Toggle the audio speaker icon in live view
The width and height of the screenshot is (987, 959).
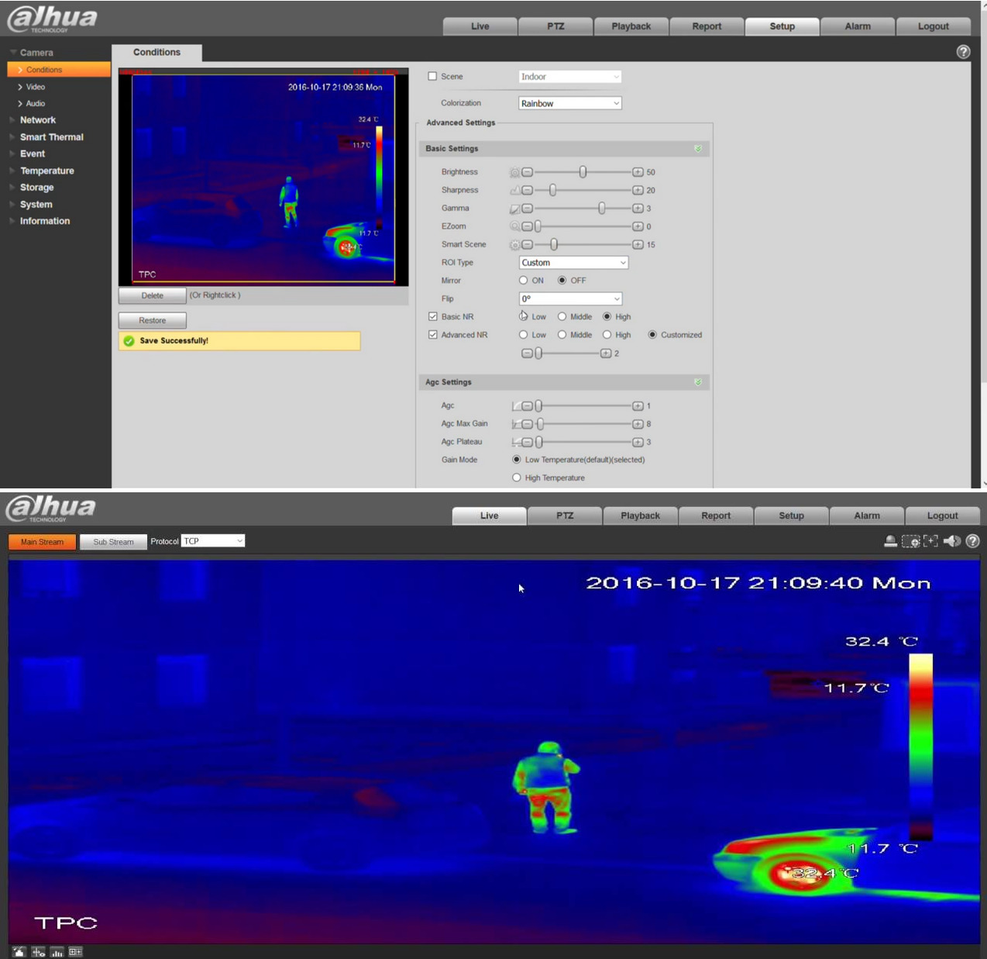click(x=951, y=541)
